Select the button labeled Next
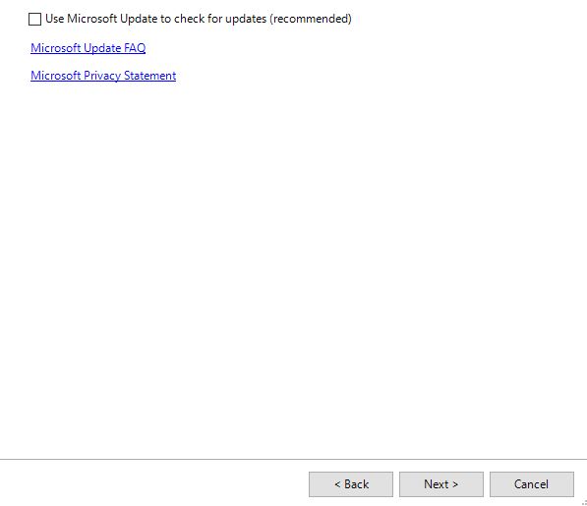The image size is (587, 506). [x=441, y=484]
